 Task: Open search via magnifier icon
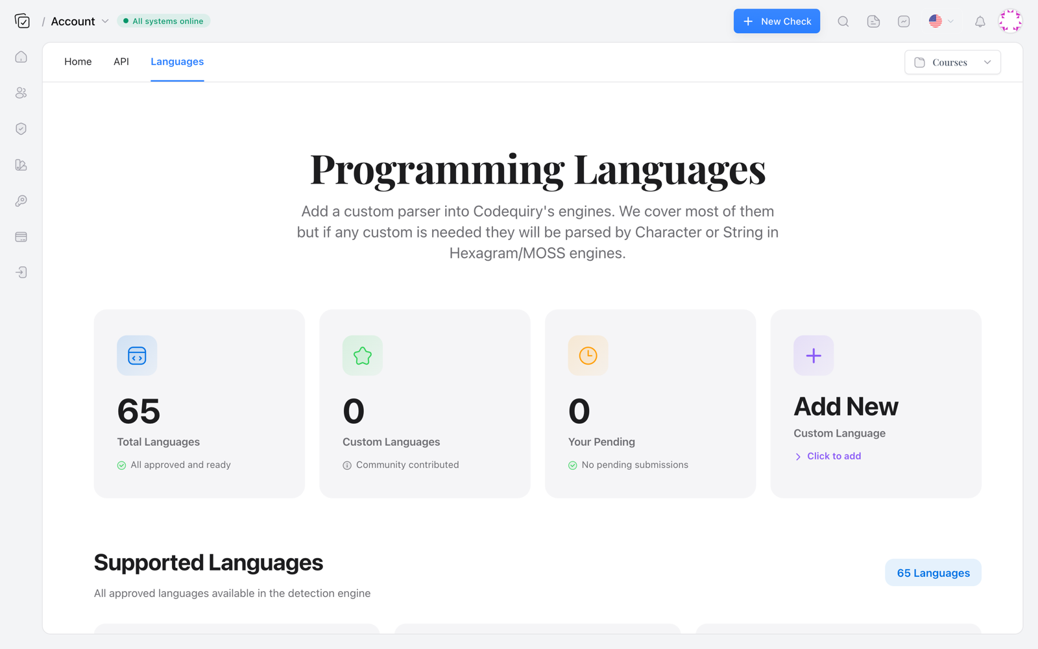point(843,21)
